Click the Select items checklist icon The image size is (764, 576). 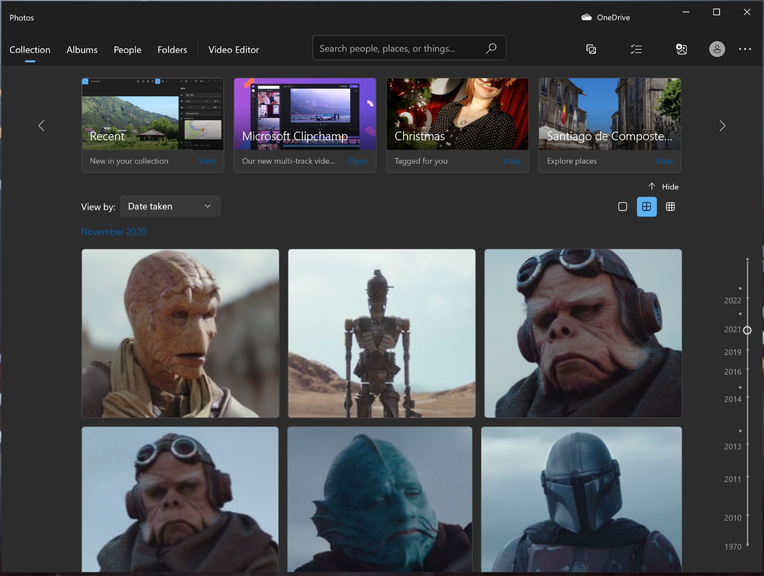[636, 49]
